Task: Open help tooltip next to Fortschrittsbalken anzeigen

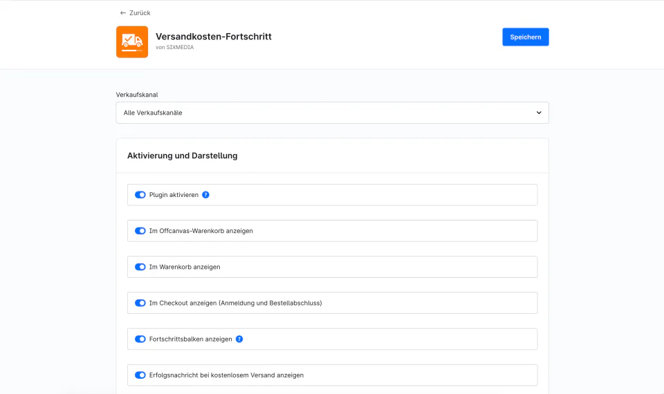Action: point(239,339)
